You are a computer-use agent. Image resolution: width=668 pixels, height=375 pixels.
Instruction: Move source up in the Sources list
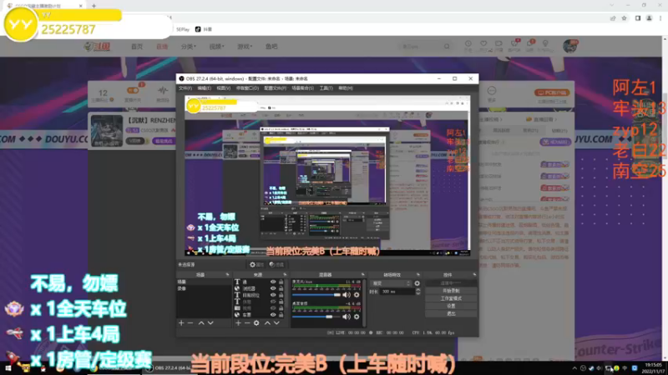pyautogui.click(x=267, y=323)
